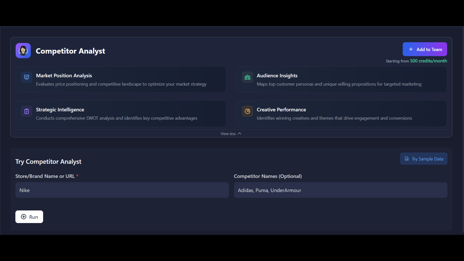Click the Try Sample Data button

(x=423, y=159)
